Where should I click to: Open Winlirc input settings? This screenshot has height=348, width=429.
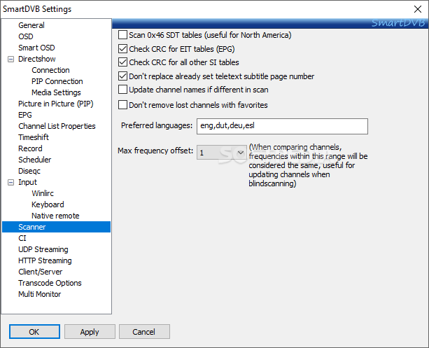click(43, 193)
